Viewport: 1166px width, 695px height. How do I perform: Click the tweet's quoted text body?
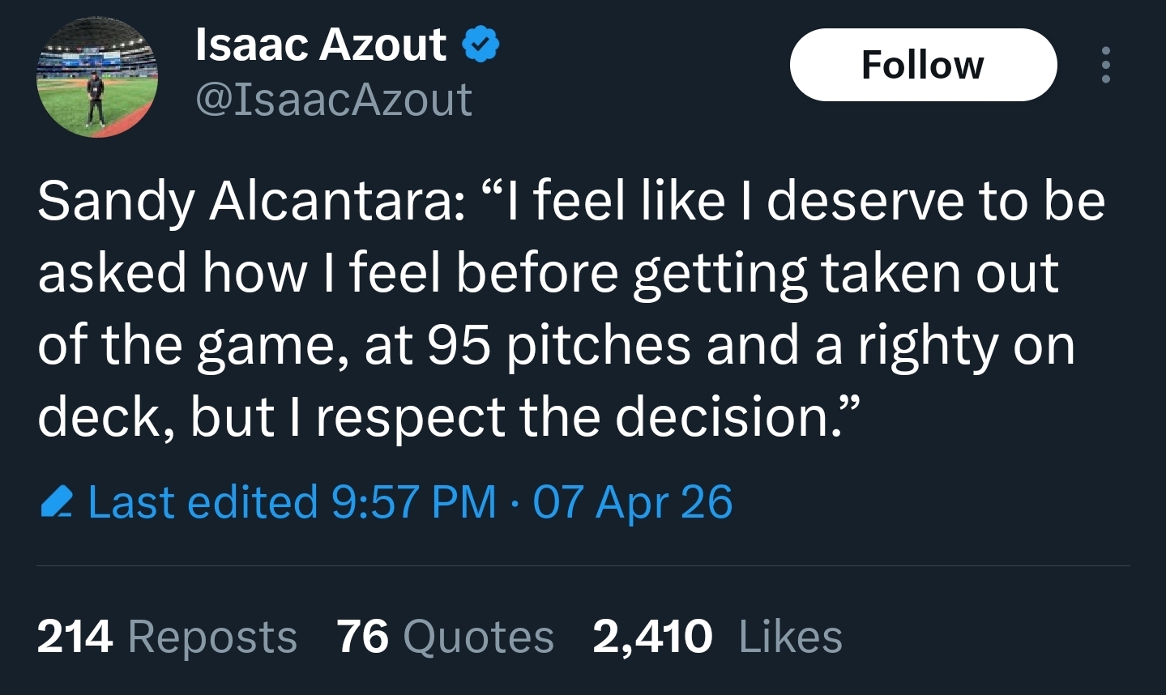coord(567,308)
